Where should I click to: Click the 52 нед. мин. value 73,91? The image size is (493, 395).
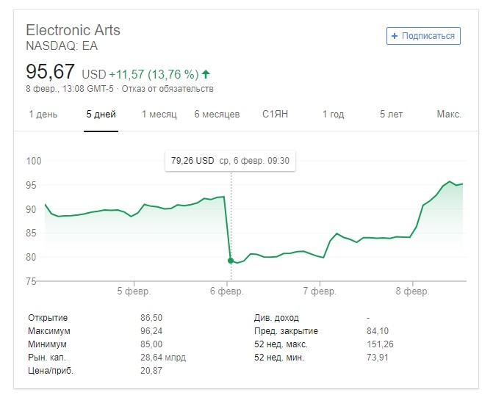(378, 358)
